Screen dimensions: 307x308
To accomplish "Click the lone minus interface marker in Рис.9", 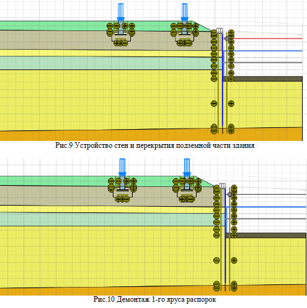I will tap(214, 103).
